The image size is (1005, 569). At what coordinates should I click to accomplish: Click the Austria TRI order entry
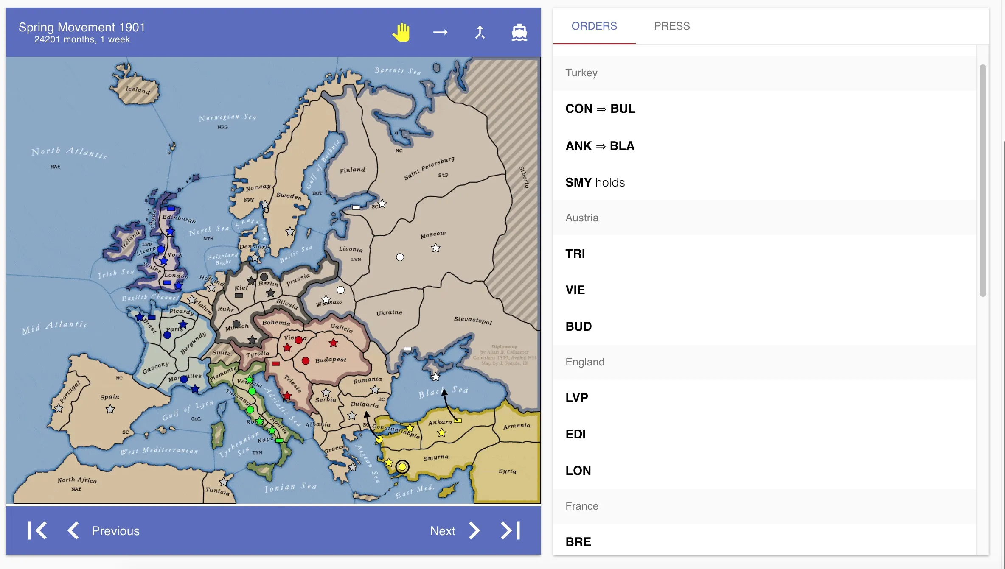[x=575, y=254]
